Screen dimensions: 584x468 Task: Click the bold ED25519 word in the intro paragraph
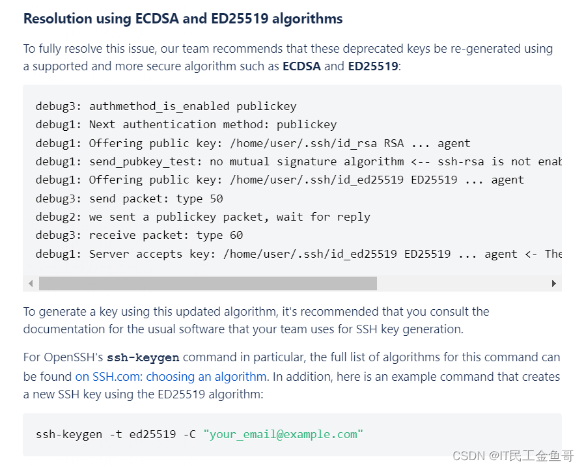pos(373,66)
